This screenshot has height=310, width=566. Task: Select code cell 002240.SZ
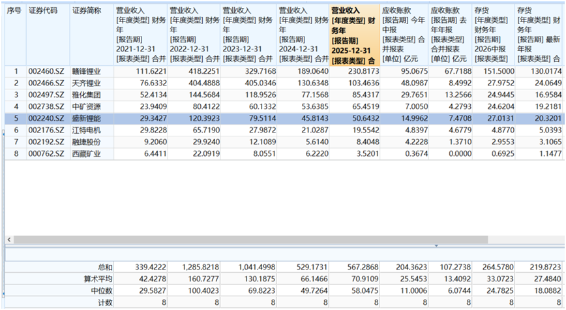[48, 119]
